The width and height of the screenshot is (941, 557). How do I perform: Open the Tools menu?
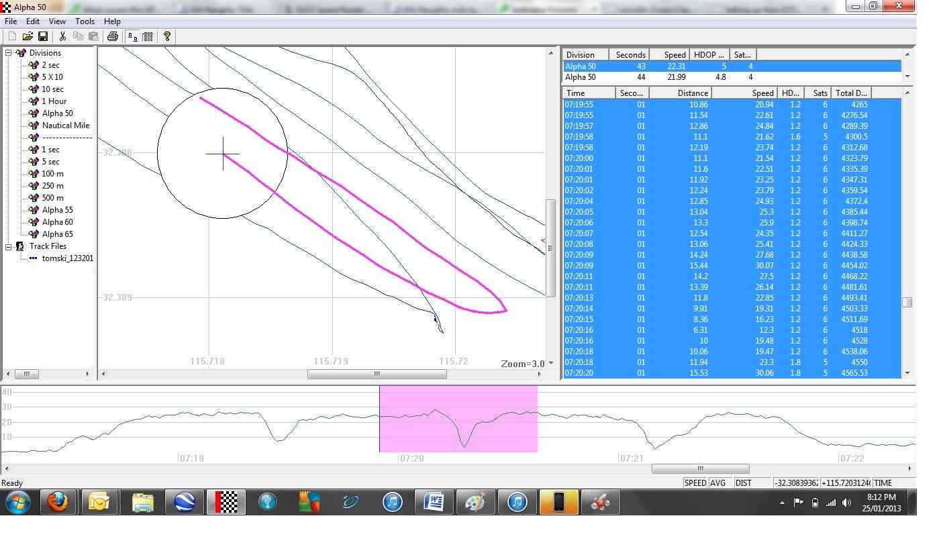tap(85, 21)
